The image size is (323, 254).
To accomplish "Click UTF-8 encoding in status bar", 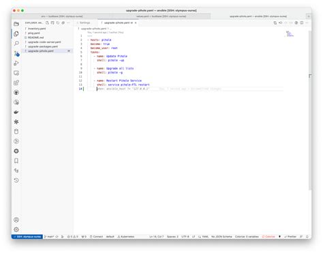I will pos(185,237).
